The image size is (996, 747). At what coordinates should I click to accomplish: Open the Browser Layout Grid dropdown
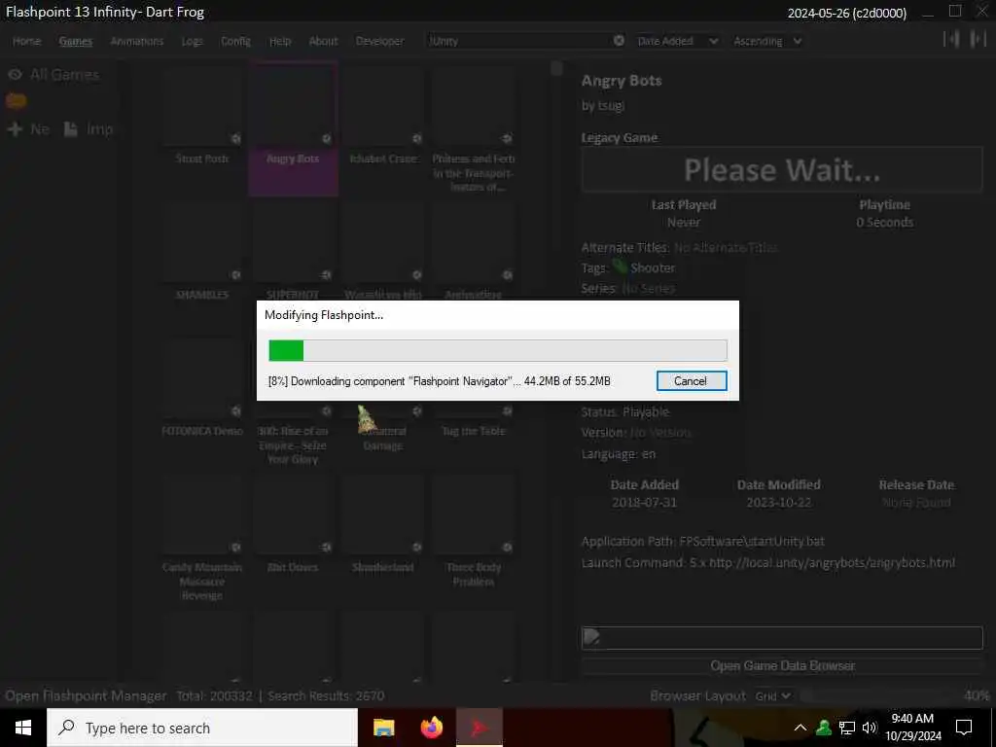(772, 696)
